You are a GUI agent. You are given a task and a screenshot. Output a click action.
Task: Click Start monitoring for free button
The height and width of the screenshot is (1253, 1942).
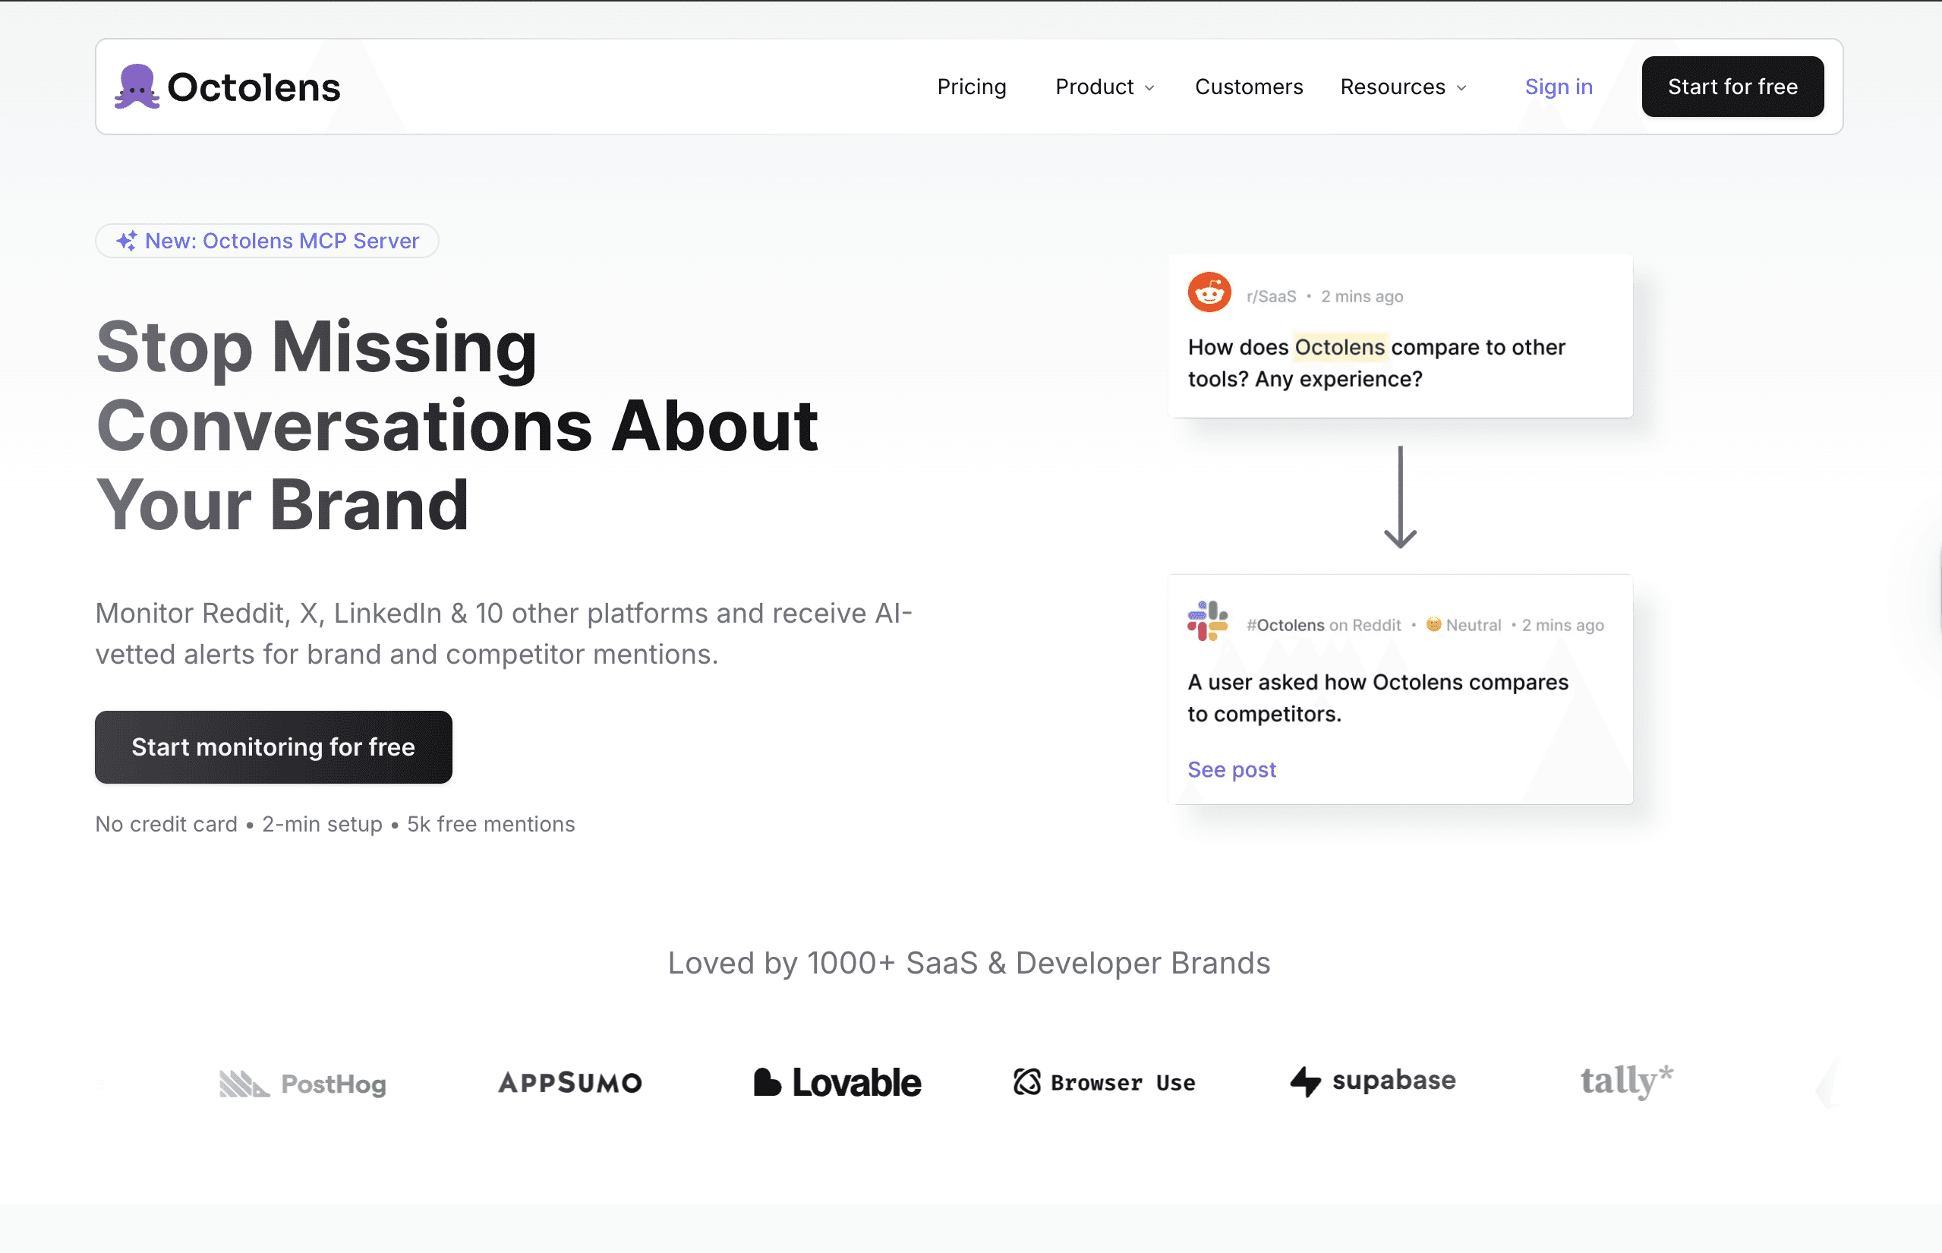[273, 747]
